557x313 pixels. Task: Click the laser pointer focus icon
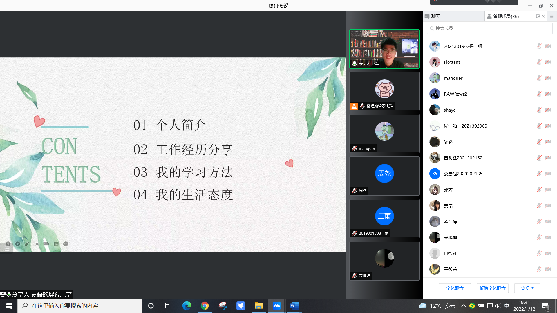pyautogui.click(x=37, y=244)
